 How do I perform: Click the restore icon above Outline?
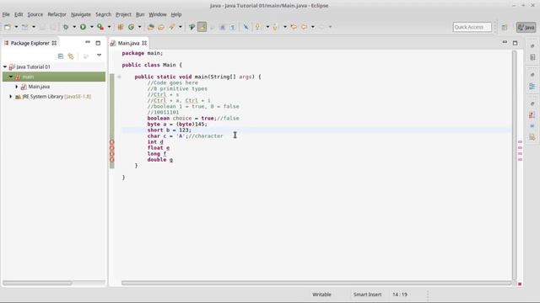(532, 75)
